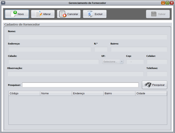Expand the UF Selecione dropdown
Image resolution: width=175 pixels, height=133 pixels.
[x=113, y=62]
